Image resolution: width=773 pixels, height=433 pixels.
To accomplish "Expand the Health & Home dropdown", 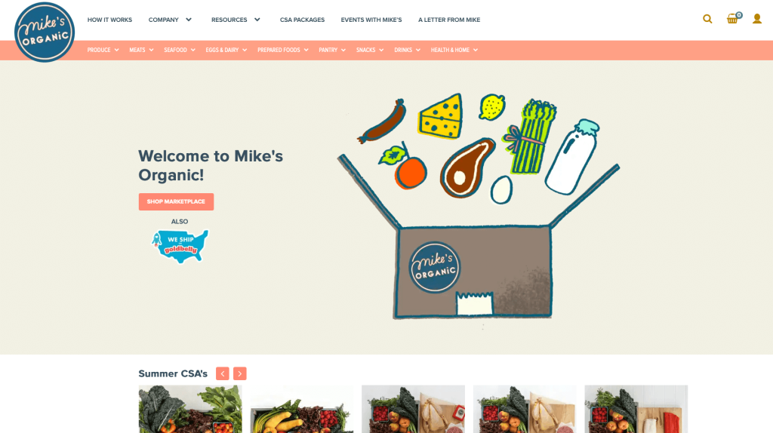I will 454,50.
